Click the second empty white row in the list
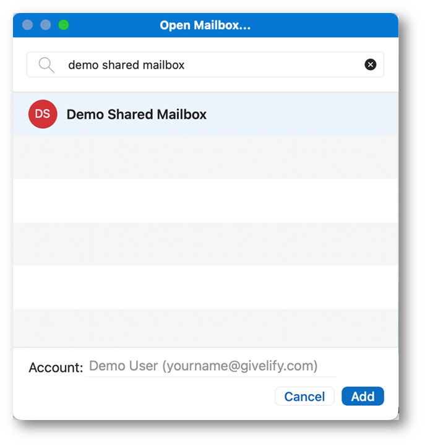The image size is (425, 446). tap(205, 287)
